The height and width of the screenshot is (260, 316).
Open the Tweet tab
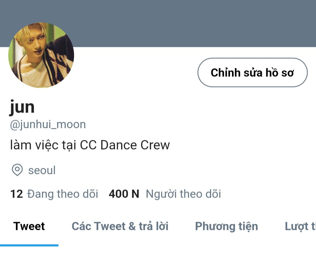29,226
